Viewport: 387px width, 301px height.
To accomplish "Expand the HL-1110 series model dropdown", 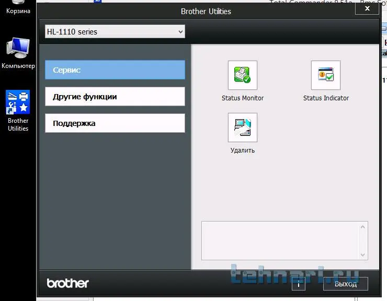I will click(115, 31).
